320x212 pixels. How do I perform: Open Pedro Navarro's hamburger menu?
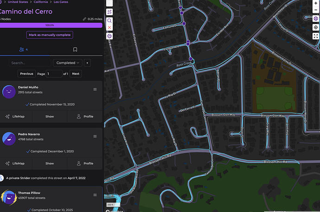click(95, 137)
